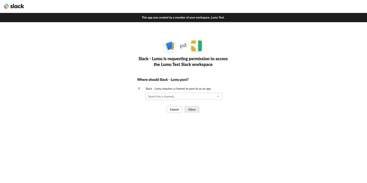
Task: Focus the Search for a channel field
Action: coord(184,97)
